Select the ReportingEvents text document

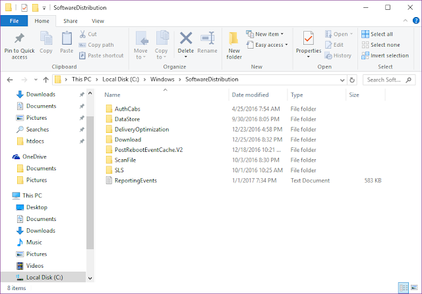click(136, 180)
